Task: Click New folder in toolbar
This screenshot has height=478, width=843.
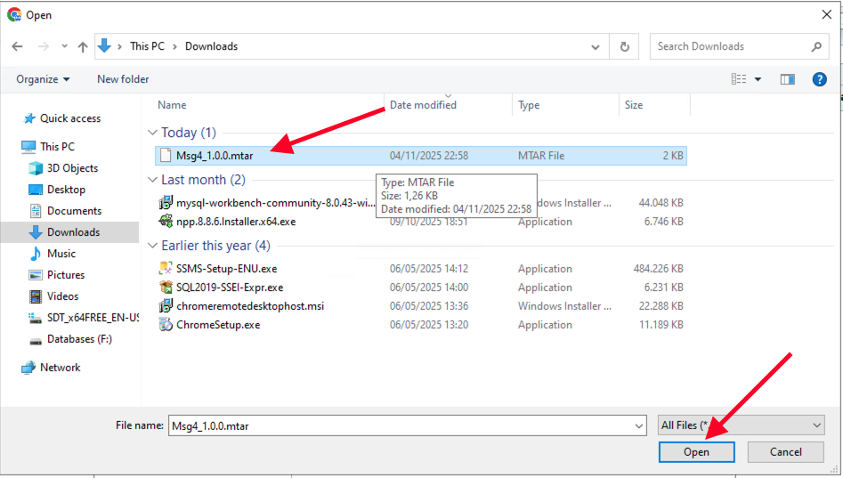Action: click(123, 79)
